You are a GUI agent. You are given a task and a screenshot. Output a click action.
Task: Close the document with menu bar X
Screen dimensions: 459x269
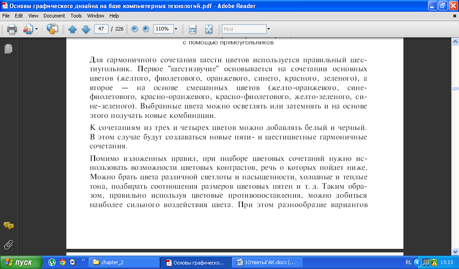point(455,16)
